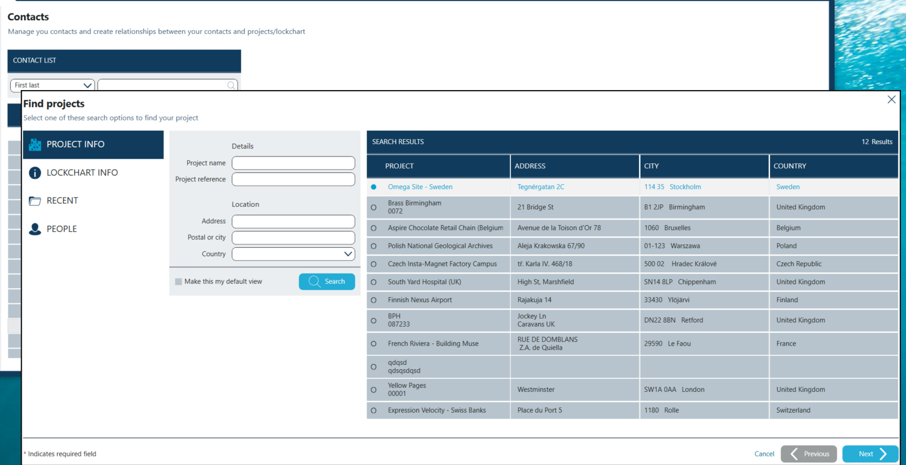906x465 pixels.
Task: Enable Make this my default view
Action: [x=178, y=281]
